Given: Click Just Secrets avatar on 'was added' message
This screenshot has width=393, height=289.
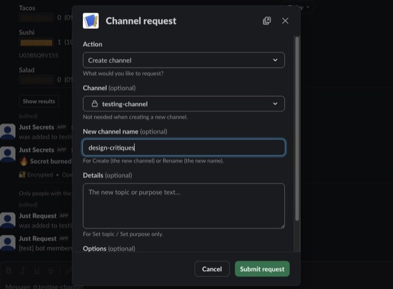Looking at the screenshot, I should [8, 131].
